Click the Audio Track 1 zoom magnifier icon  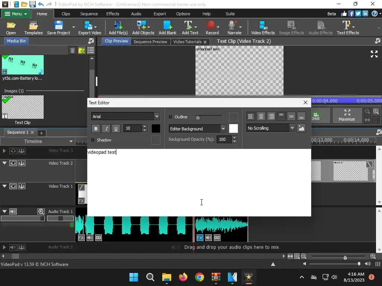pos(41,212)
